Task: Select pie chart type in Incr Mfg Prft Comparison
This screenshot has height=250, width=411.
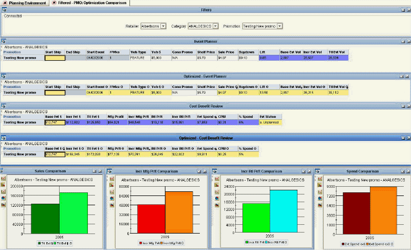Action: 112,199
